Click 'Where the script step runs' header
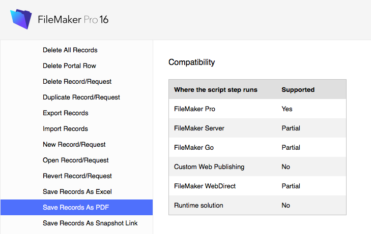 216,90
